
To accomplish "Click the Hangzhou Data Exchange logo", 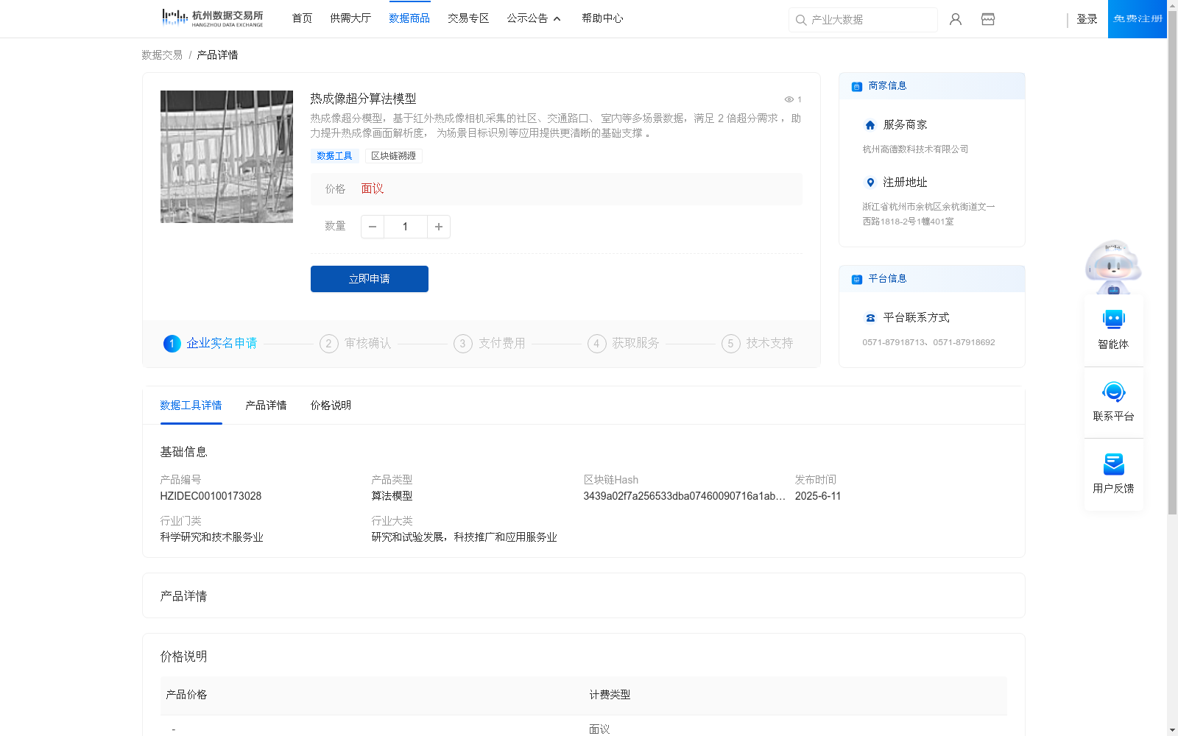I will pos(212,18).
